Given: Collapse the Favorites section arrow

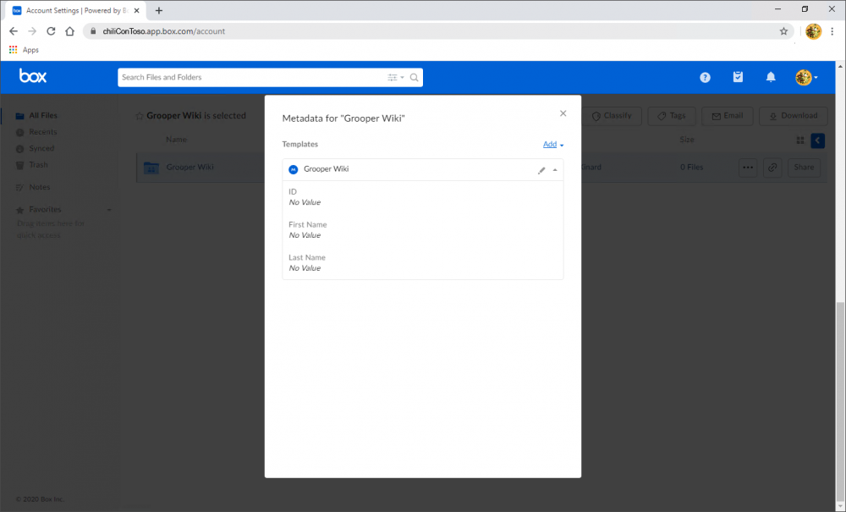Looking at the screenshot, I should tap(109, 210).
